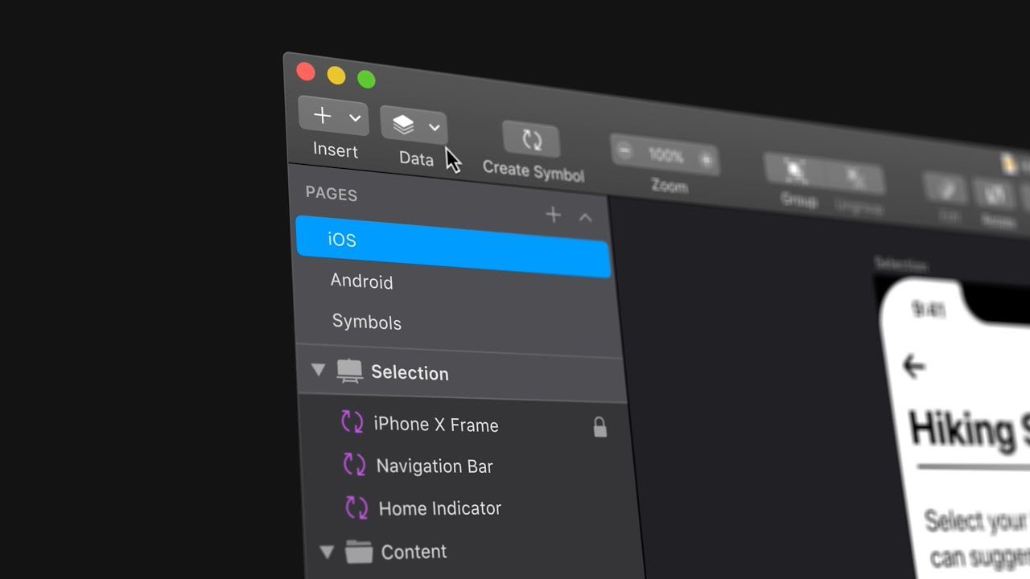Click the Content folder icon

(x=359, y=552)
